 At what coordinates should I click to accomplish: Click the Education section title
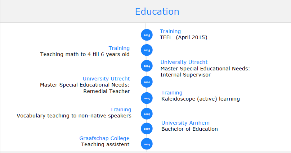click(x=157, y=11)
